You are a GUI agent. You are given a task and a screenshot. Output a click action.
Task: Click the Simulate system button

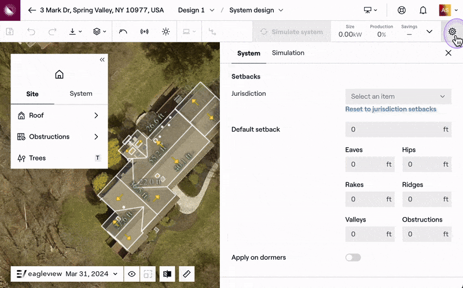click(292, 32)
